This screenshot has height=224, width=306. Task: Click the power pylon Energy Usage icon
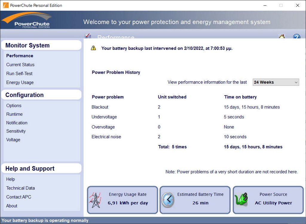[95, 200]
